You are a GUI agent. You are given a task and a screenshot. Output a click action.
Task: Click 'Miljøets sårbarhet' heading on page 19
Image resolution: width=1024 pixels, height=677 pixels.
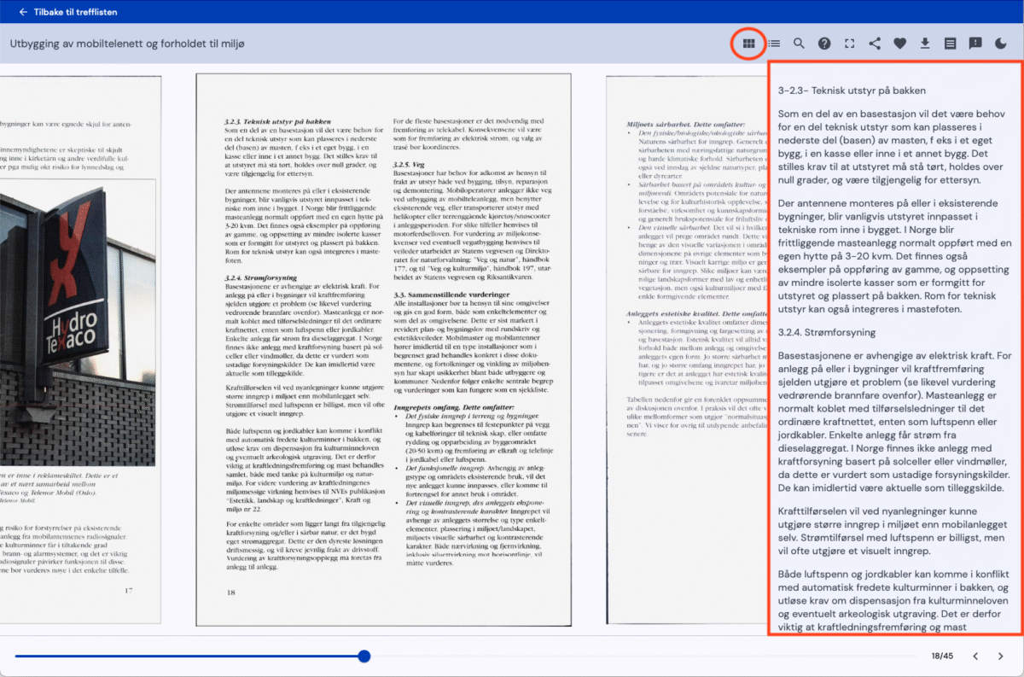pos(686,125)
